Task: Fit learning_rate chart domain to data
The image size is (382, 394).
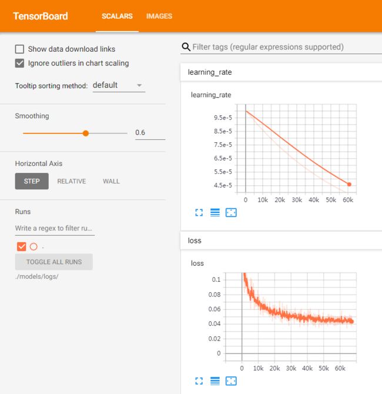Action: (x=231, y=212)
